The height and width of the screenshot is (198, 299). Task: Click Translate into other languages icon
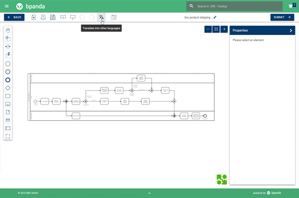click(101, 17)
